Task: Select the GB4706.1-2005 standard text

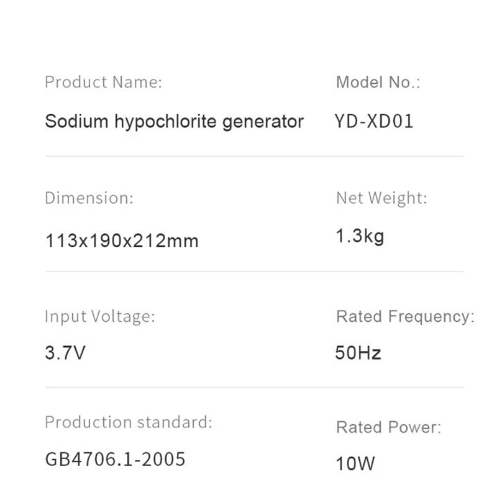Action: tap(115, 459)
